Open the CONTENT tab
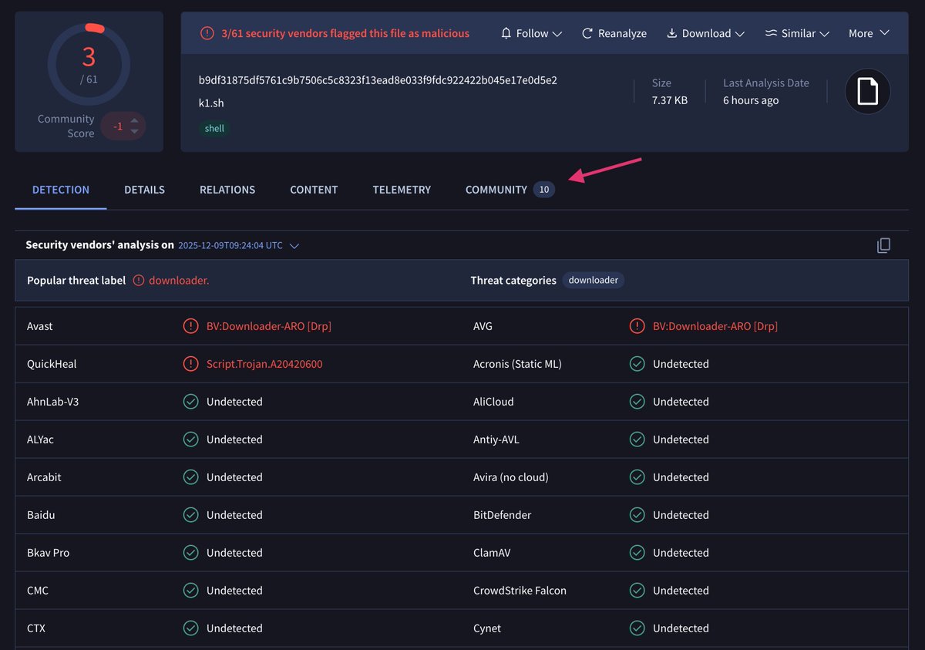 click(x=314, y=190)
